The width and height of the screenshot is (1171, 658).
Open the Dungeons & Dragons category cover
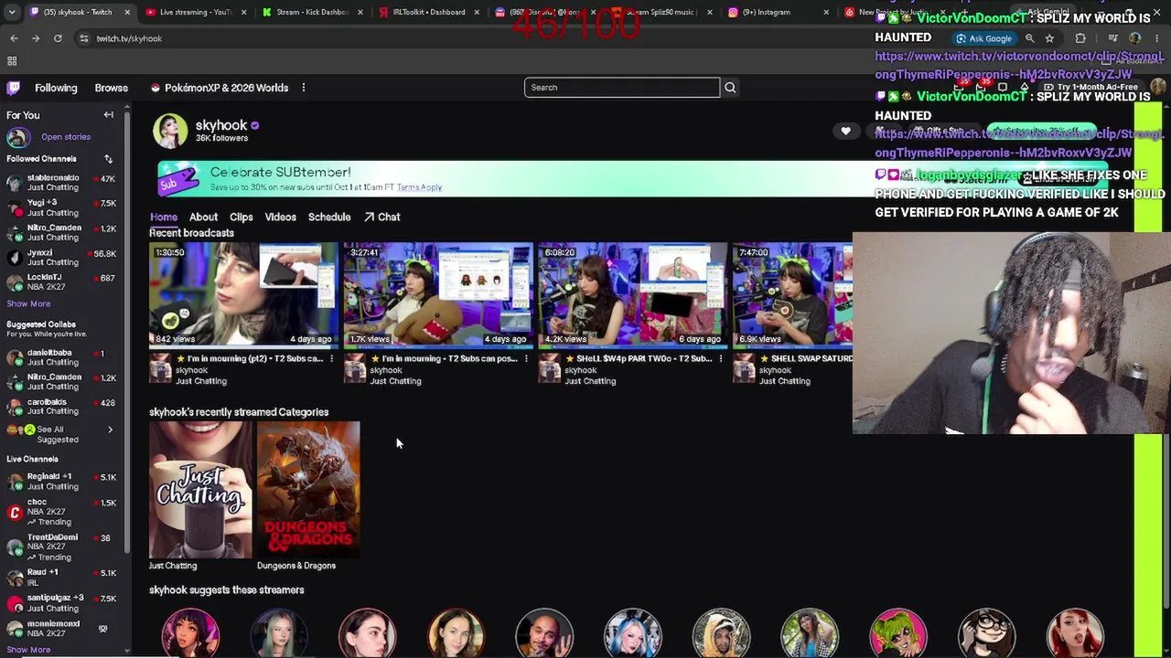click(308, 490)
